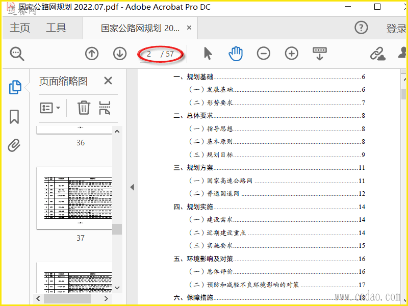
Task: Go to previous page with up arrow
Action: coord(92,54)
